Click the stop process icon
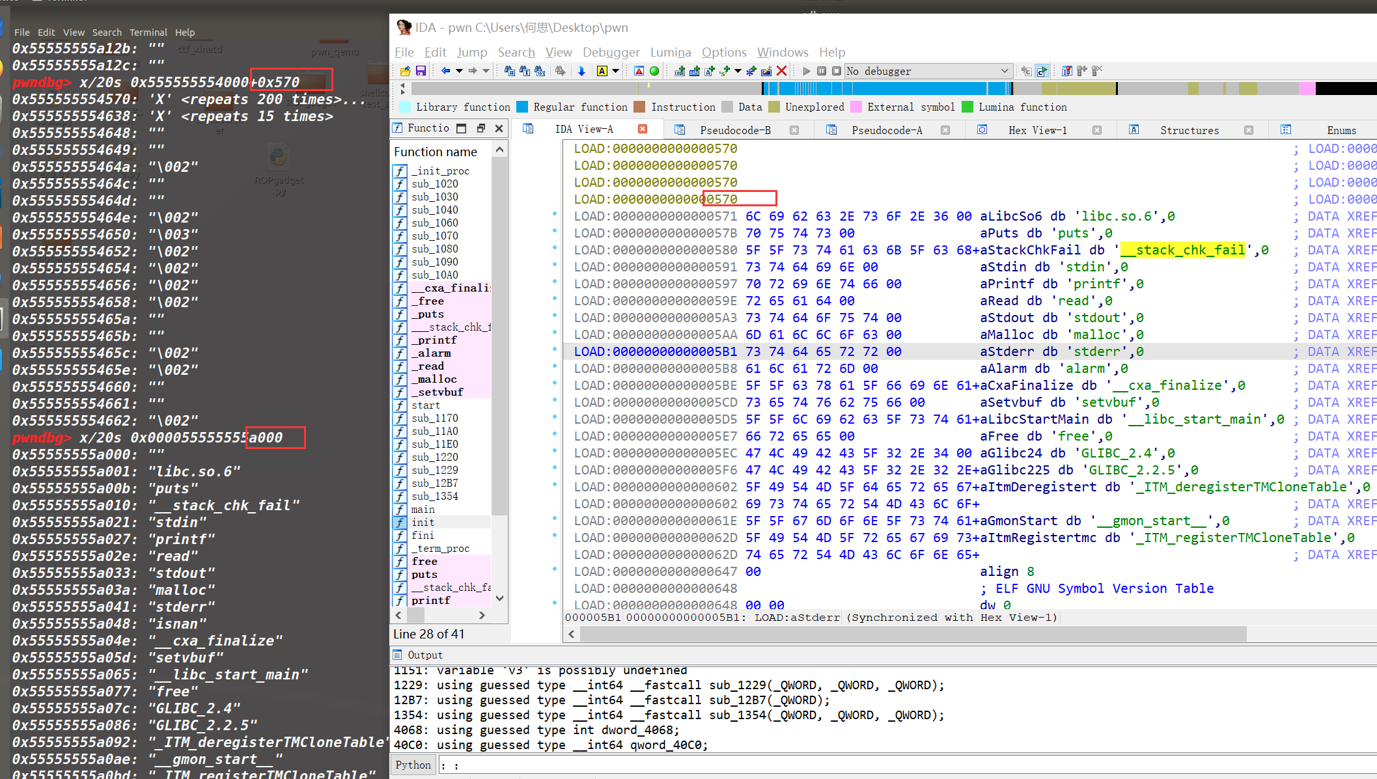1377x779 pixels. [837, 71]
